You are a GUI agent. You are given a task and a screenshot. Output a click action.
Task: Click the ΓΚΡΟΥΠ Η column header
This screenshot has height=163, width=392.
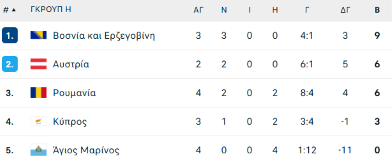(x=51, y=10)
